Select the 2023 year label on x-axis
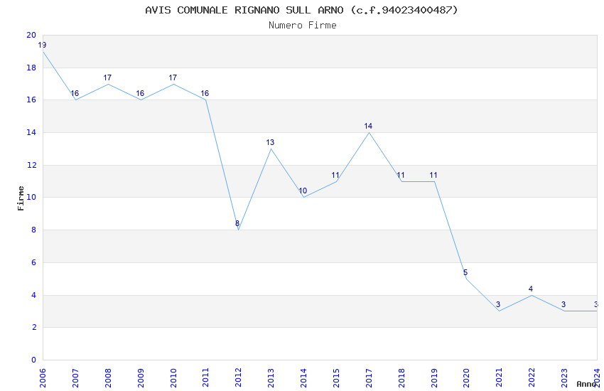604x391 pixels. [564, 377]
